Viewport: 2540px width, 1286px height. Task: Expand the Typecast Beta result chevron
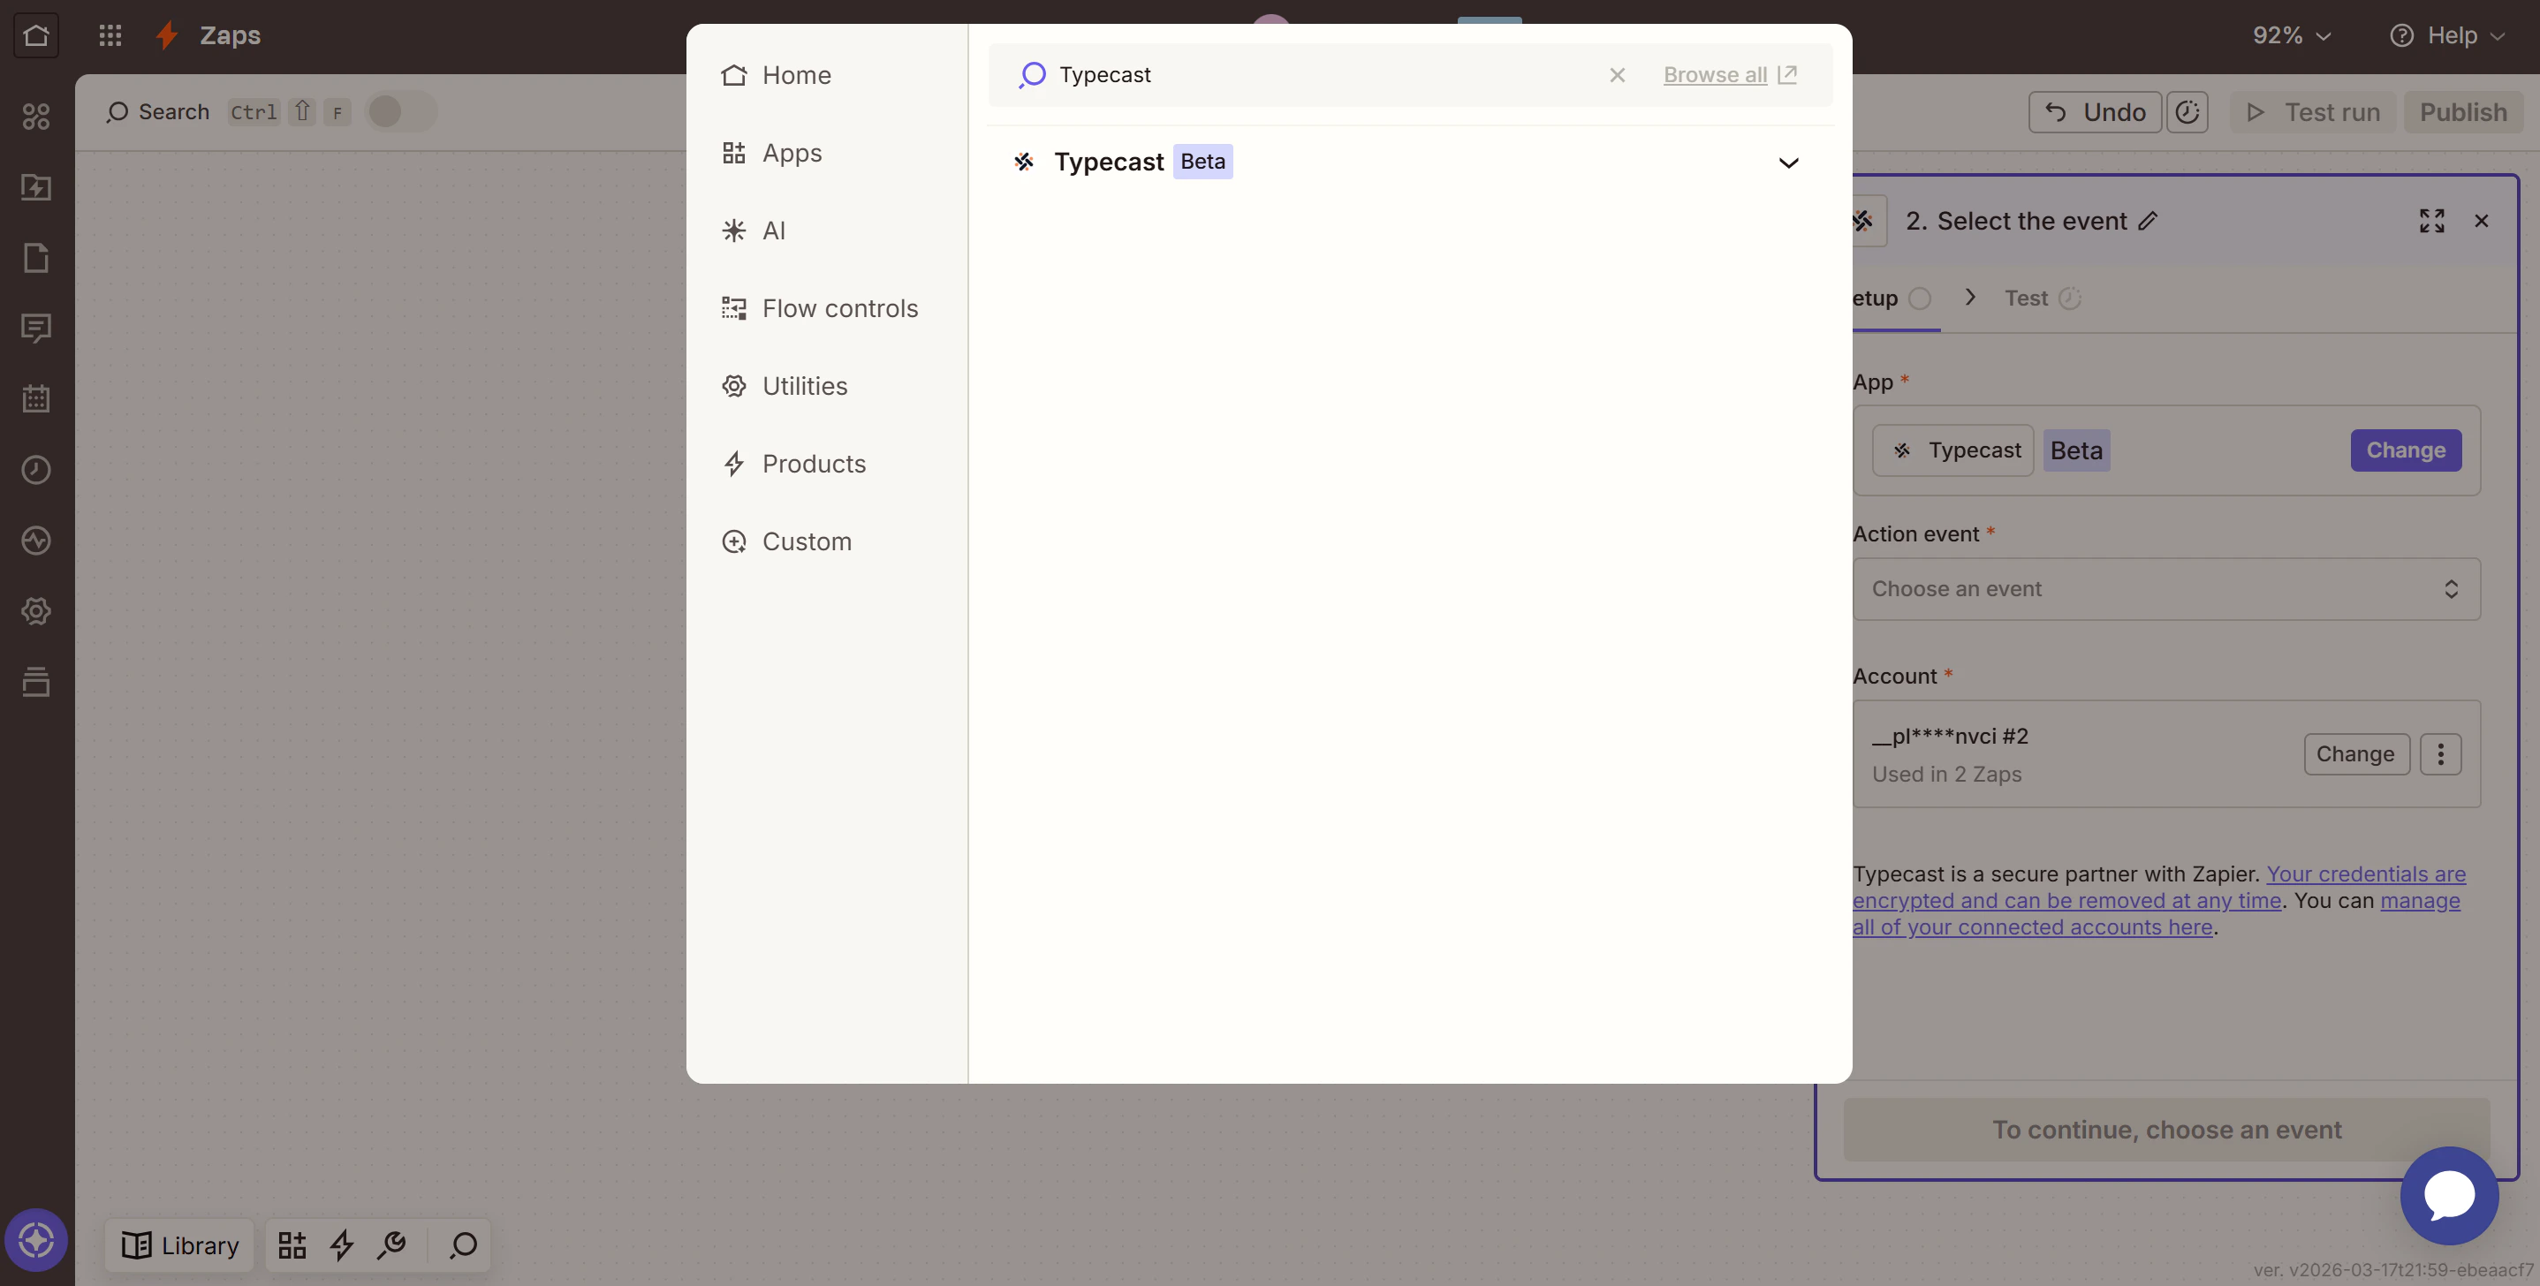tap(1787, 163)
